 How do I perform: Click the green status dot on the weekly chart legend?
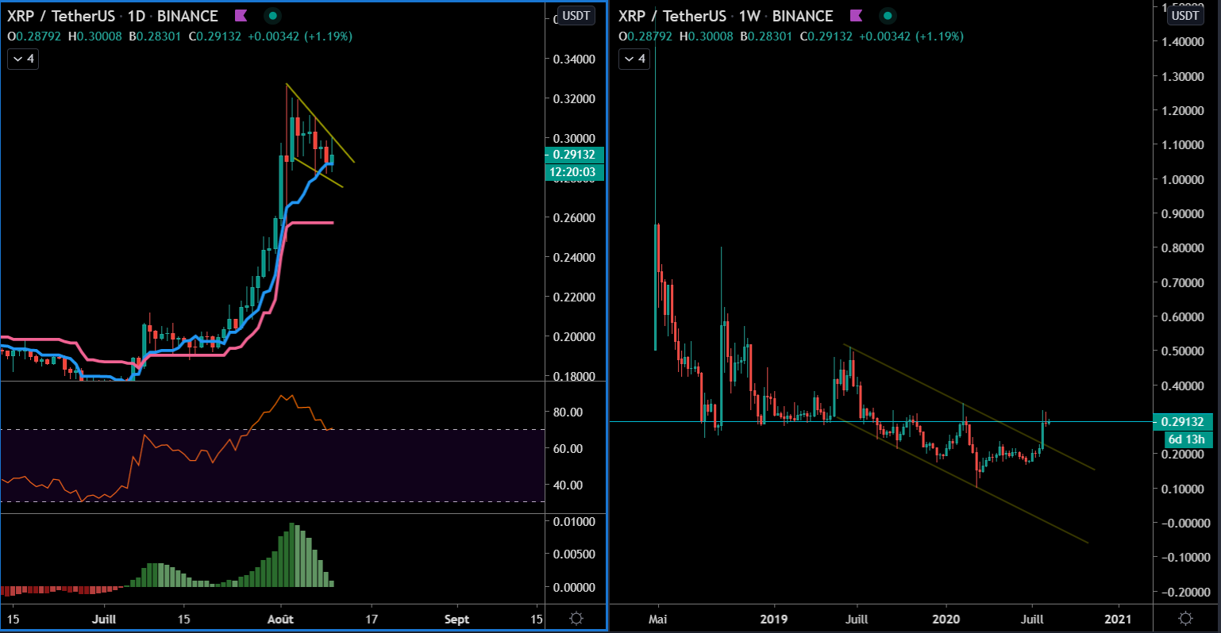[x=887, y=15]
